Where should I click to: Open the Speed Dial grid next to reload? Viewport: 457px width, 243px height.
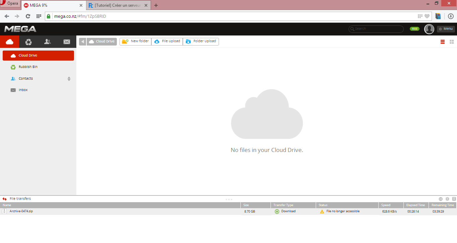pyautogui.click(x=39, y=16)
